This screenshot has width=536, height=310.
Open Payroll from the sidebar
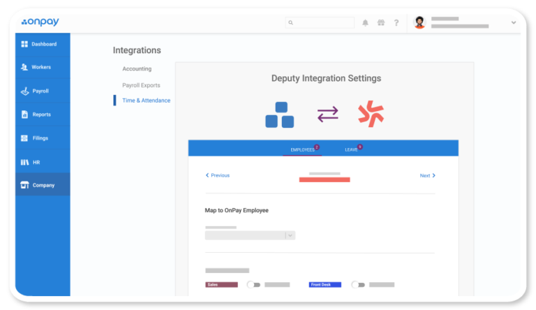coord(43,91)
